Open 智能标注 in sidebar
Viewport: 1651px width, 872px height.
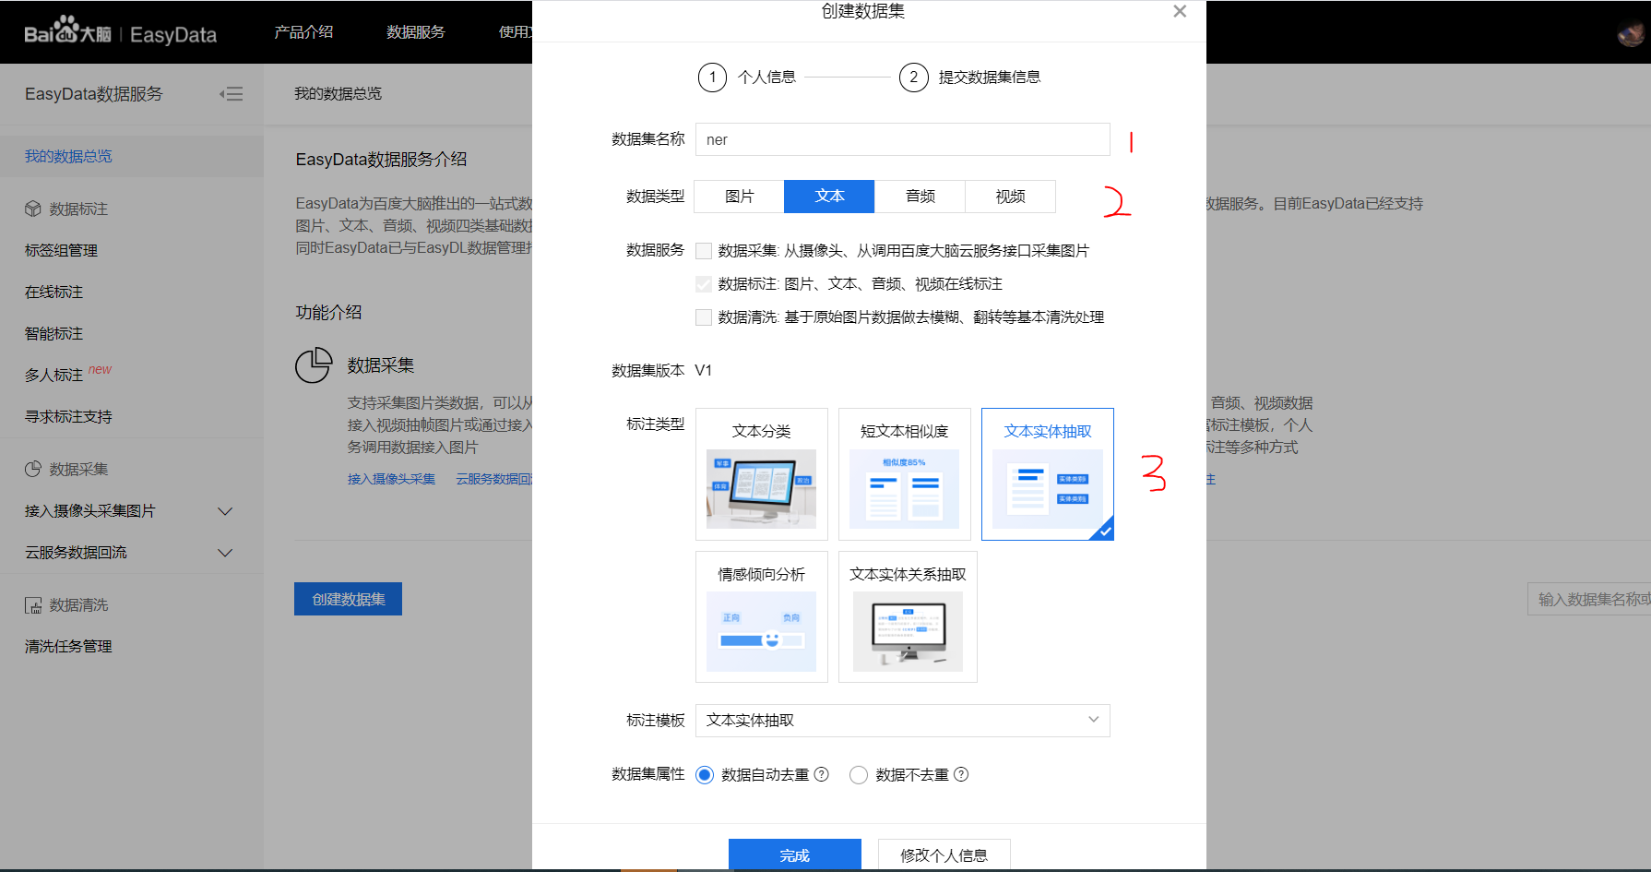[x=53, y=333]
